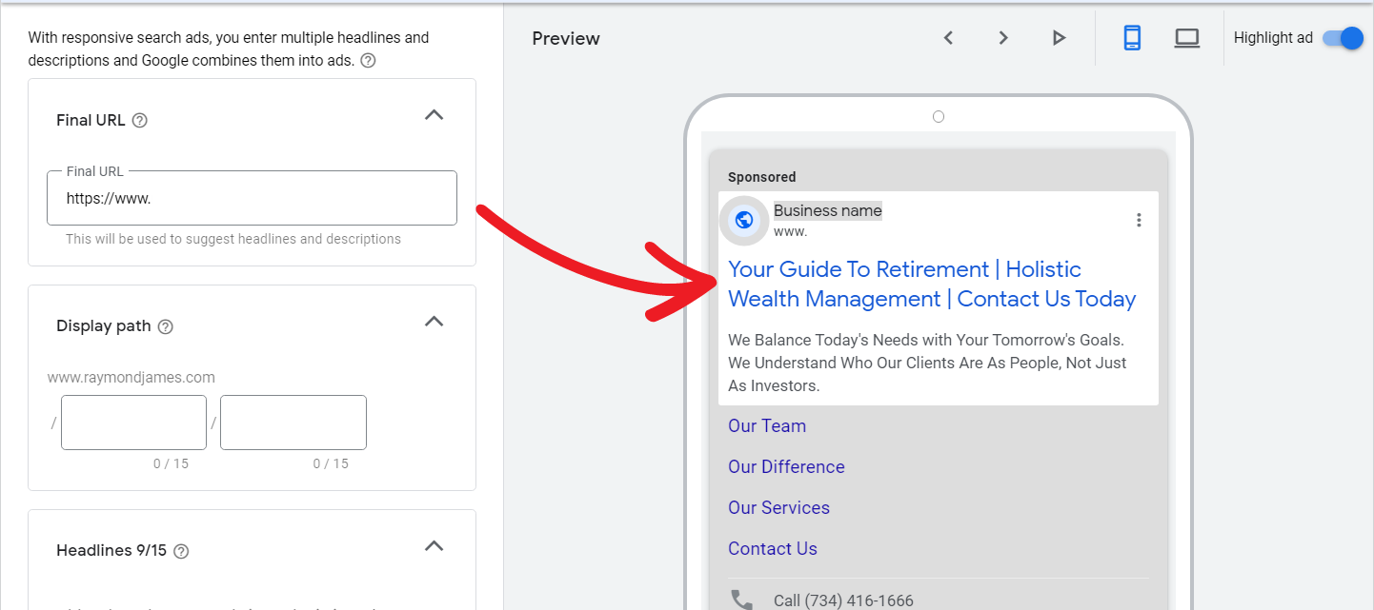
Task: Play the ad preview rotation
Action: [x=1059, y=38]
